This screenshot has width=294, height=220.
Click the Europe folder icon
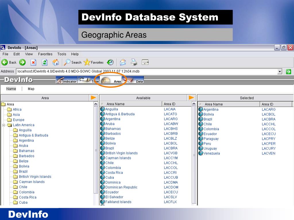point(9,120)
